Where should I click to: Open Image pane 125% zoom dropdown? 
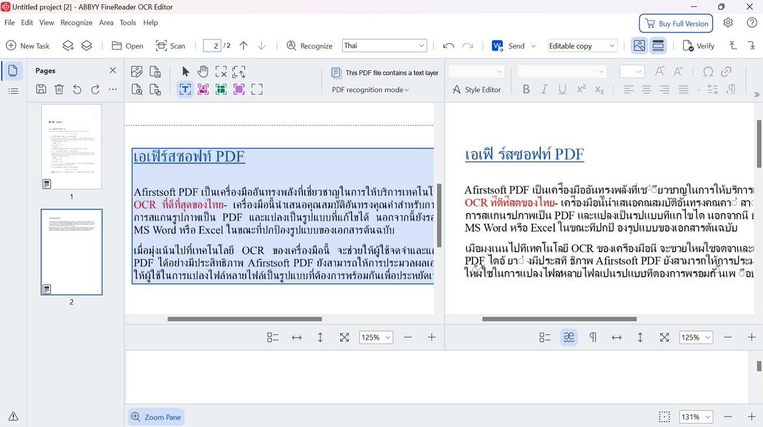click(376, 337)
